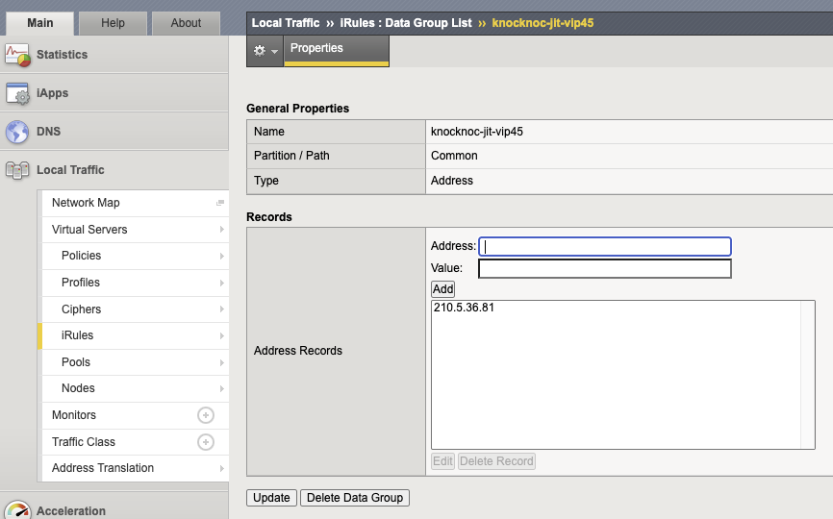The image size is (833, 519).
Task: Open the DNS globe icon
Action: (x=17, y=132)
